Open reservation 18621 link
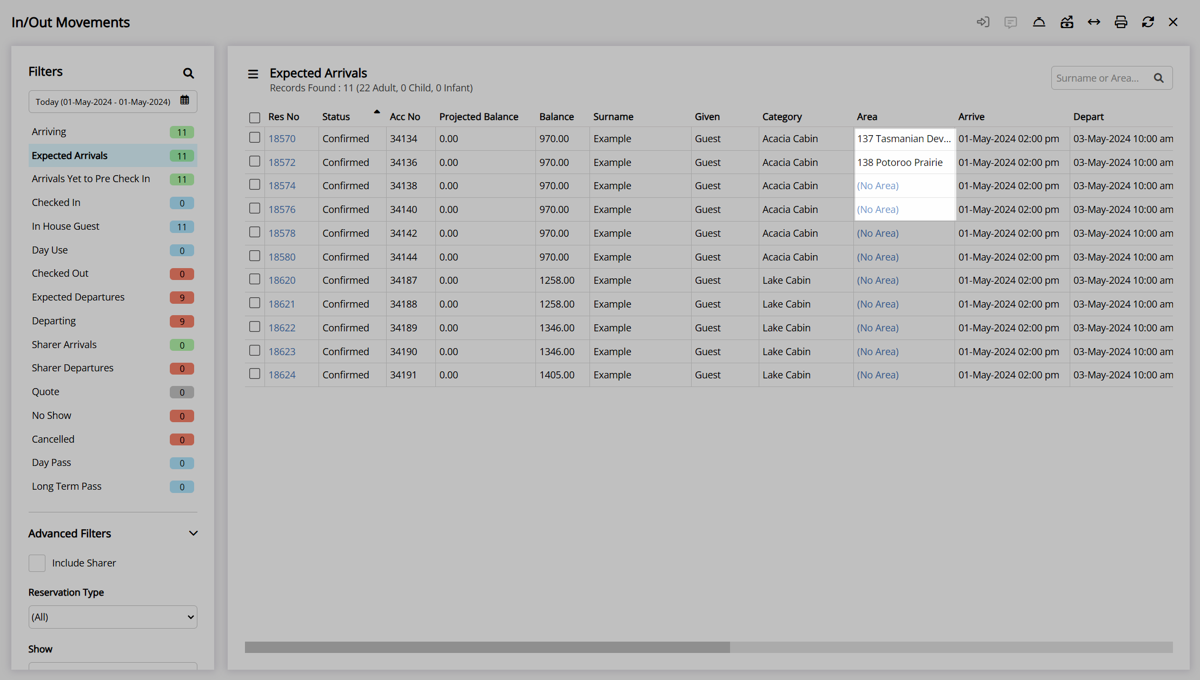The image size is (1200, 680). [282, 304]
